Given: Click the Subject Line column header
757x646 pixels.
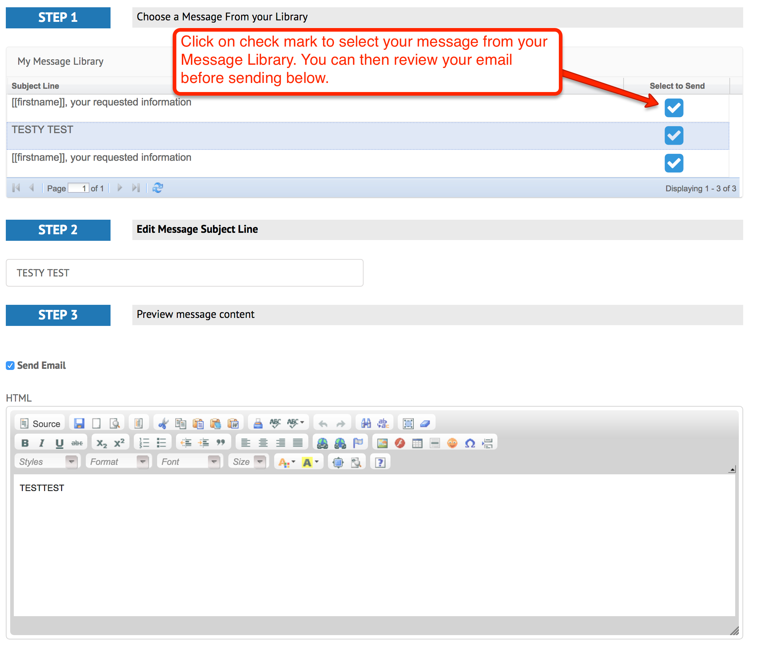Looking at the screenshot, I should point(35,86).
